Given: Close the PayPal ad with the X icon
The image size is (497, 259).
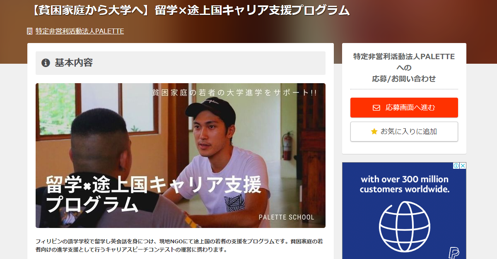Looking at the screenshot, I should [463, 165].
